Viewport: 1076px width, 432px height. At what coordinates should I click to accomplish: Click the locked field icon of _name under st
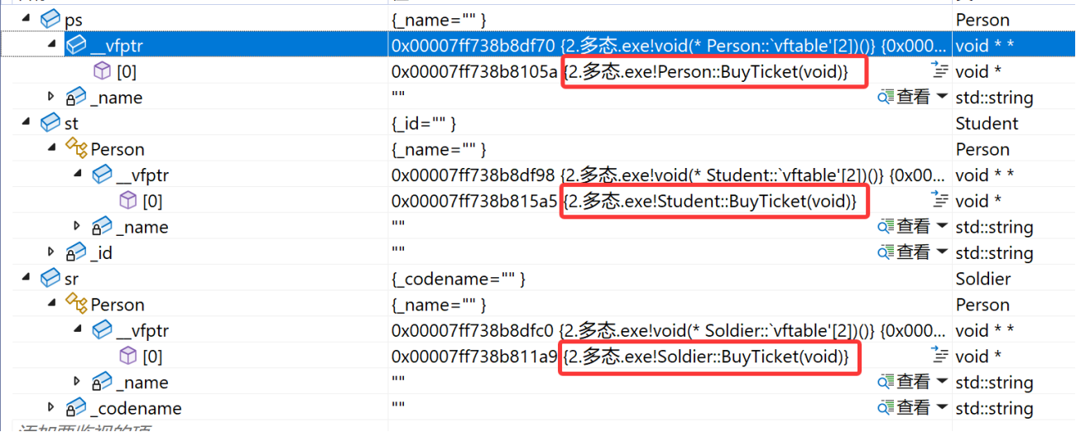[x=103, y=226]
